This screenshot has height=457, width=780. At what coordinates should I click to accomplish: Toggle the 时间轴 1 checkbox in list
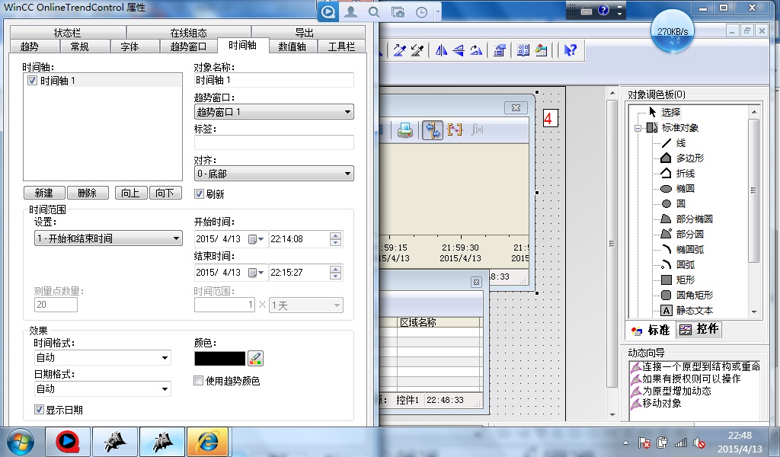coord(32,81)
